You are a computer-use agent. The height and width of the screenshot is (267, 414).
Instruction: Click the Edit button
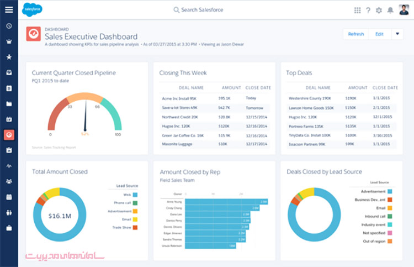point(379,34)
